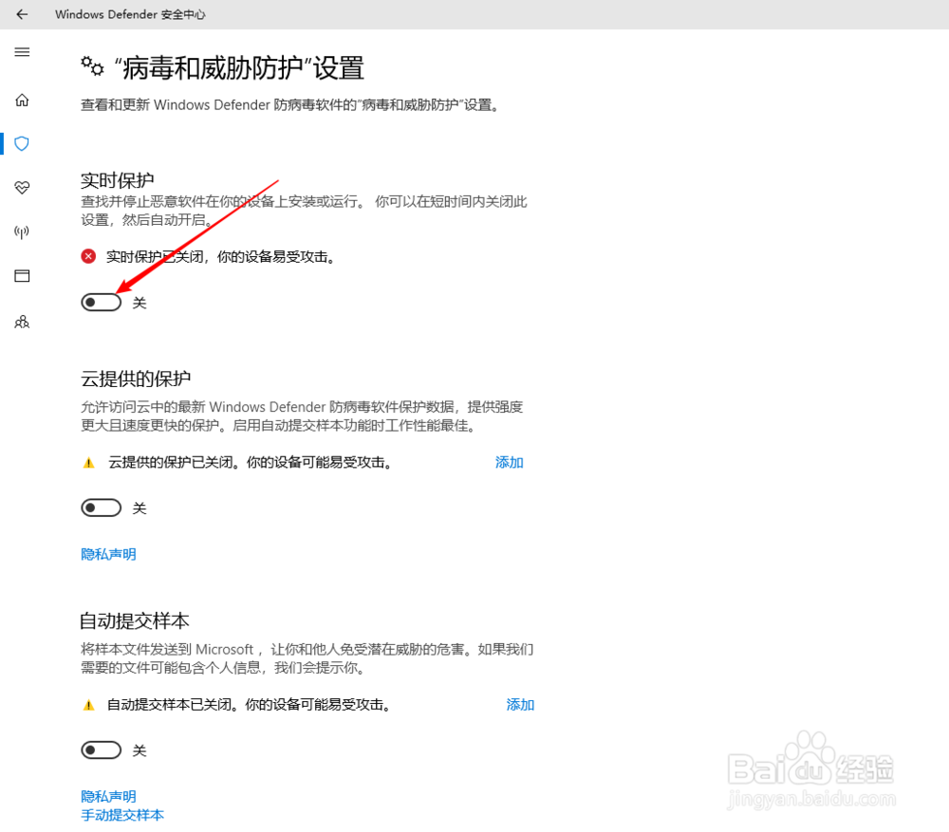Viewport: 949px width, 832px height.
Task: Go back with the top-left arrow
Action: pos(22,14)
